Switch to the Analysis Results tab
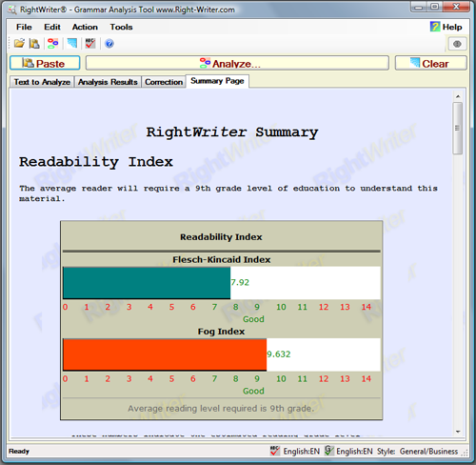Viewport: 476px width, 465px height. click(108, 82)
